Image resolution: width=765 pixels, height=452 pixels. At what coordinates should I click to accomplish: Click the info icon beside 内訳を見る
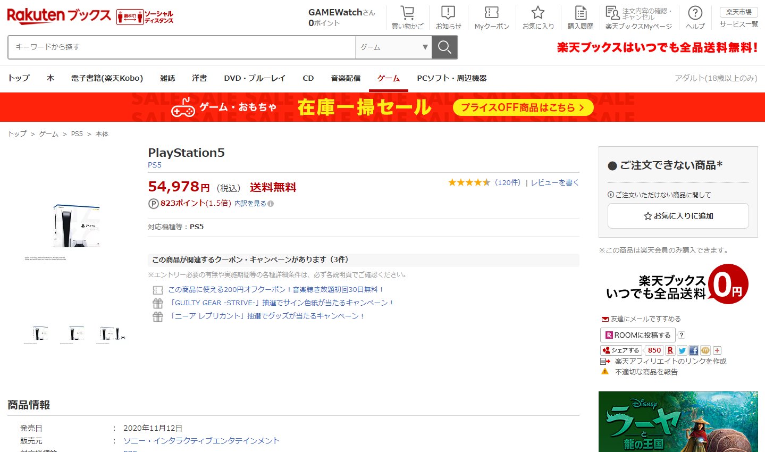point(271,204)
